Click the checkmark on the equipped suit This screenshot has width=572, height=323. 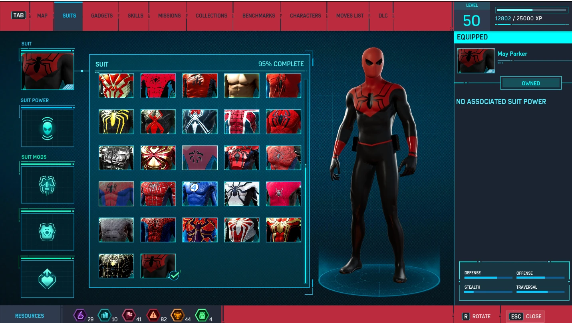tap(173, 275)
